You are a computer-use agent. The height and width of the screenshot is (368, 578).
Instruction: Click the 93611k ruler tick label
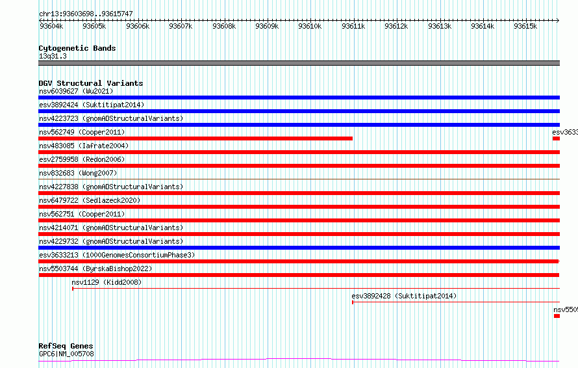click(353, 26)
